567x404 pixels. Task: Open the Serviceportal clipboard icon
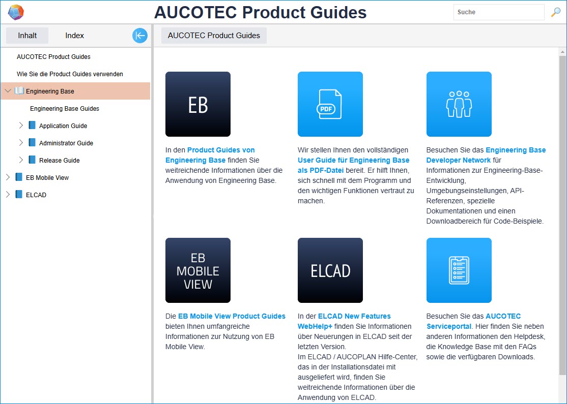pos(459,270)
